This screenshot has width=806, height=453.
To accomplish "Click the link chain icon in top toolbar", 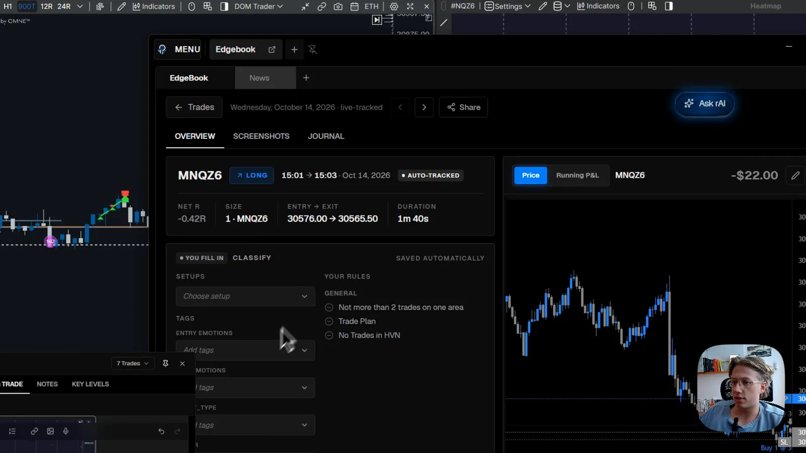I will click(321, 7).
